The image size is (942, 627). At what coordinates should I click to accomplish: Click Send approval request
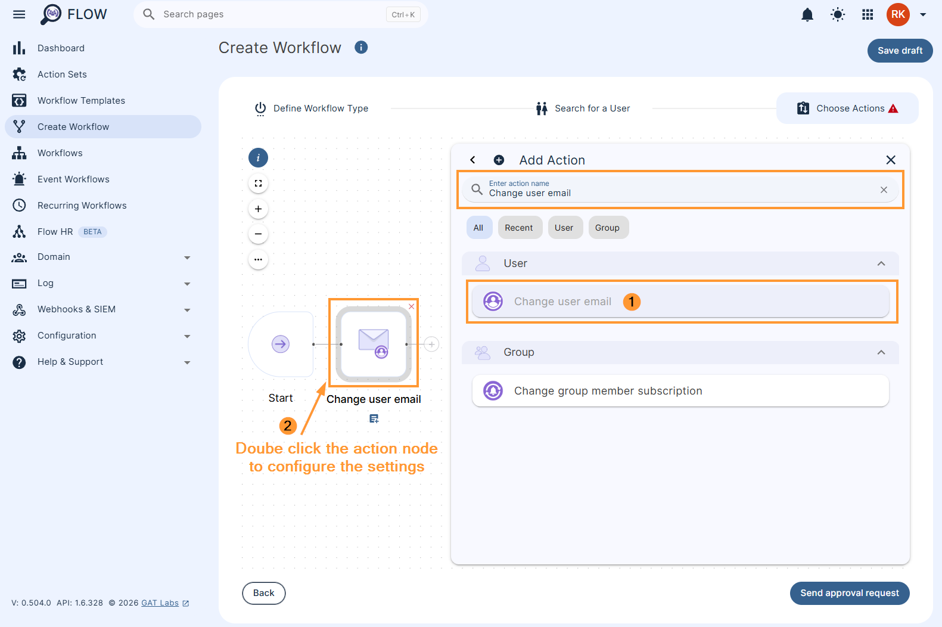click(x=850, y=593)
